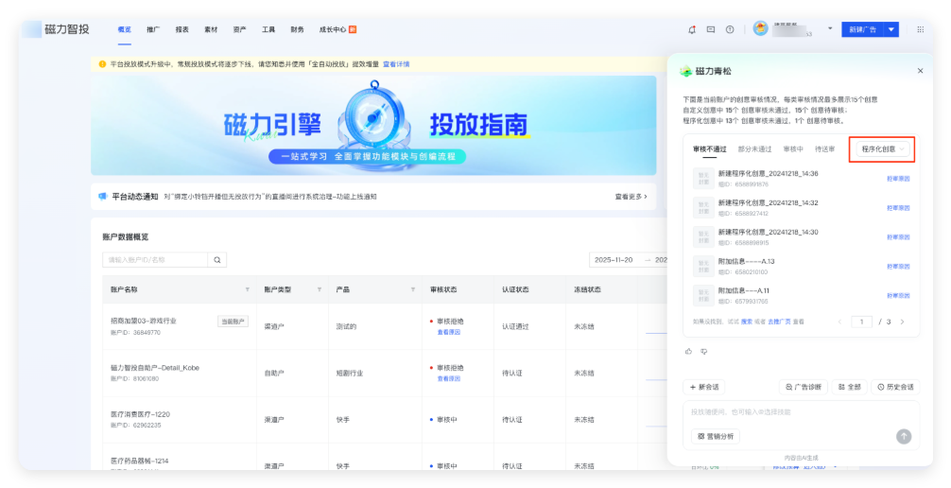
Task: Close the 磁力青松 assistant panel
Action: (920, 71)
